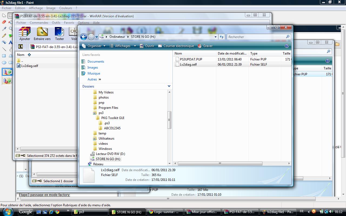The width and height of the screenshot is (346, 216).
Task: Select Réseau in folder tree
Action: coord(98,164)
